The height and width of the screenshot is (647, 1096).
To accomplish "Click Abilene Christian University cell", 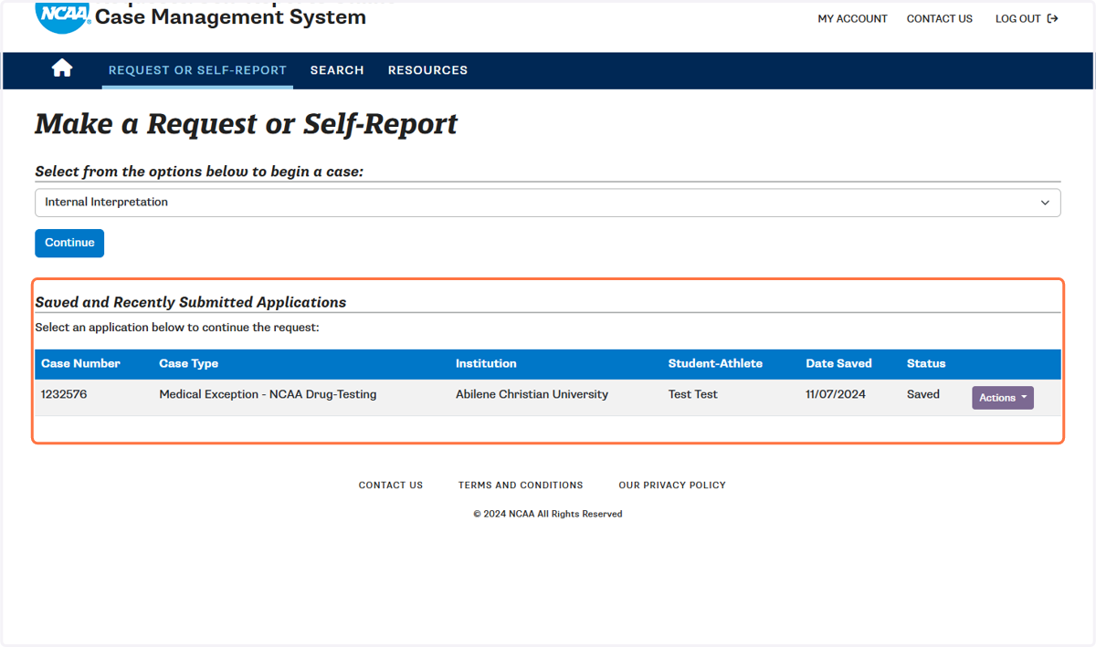I will [532, 394].
